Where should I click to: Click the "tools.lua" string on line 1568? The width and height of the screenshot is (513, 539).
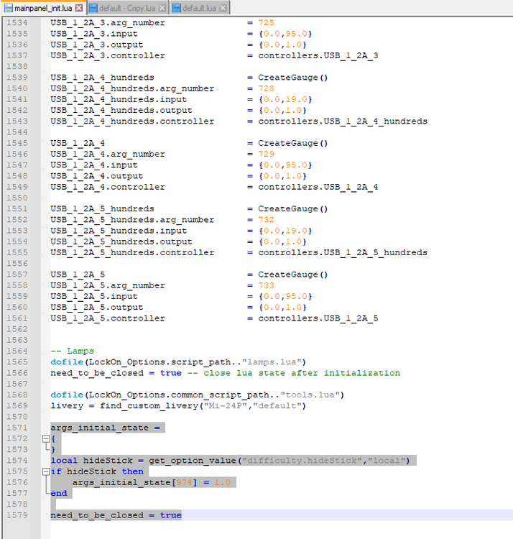click(x=310, y=395)
